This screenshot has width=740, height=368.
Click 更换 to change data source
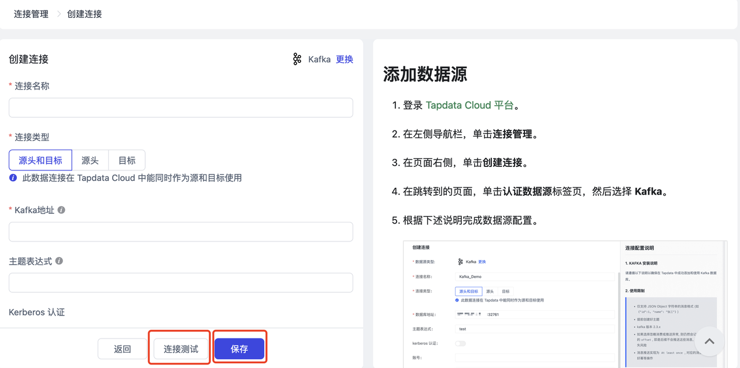345,59
